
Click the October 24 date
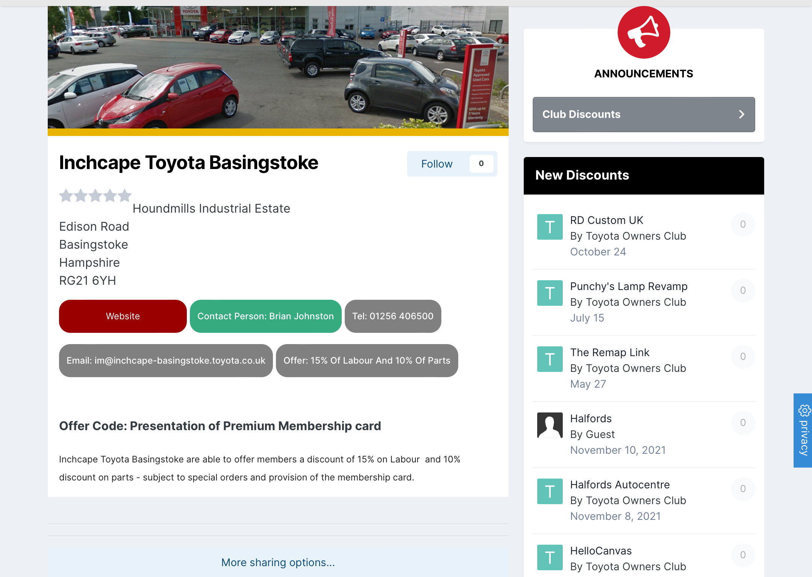coord(598,252)
